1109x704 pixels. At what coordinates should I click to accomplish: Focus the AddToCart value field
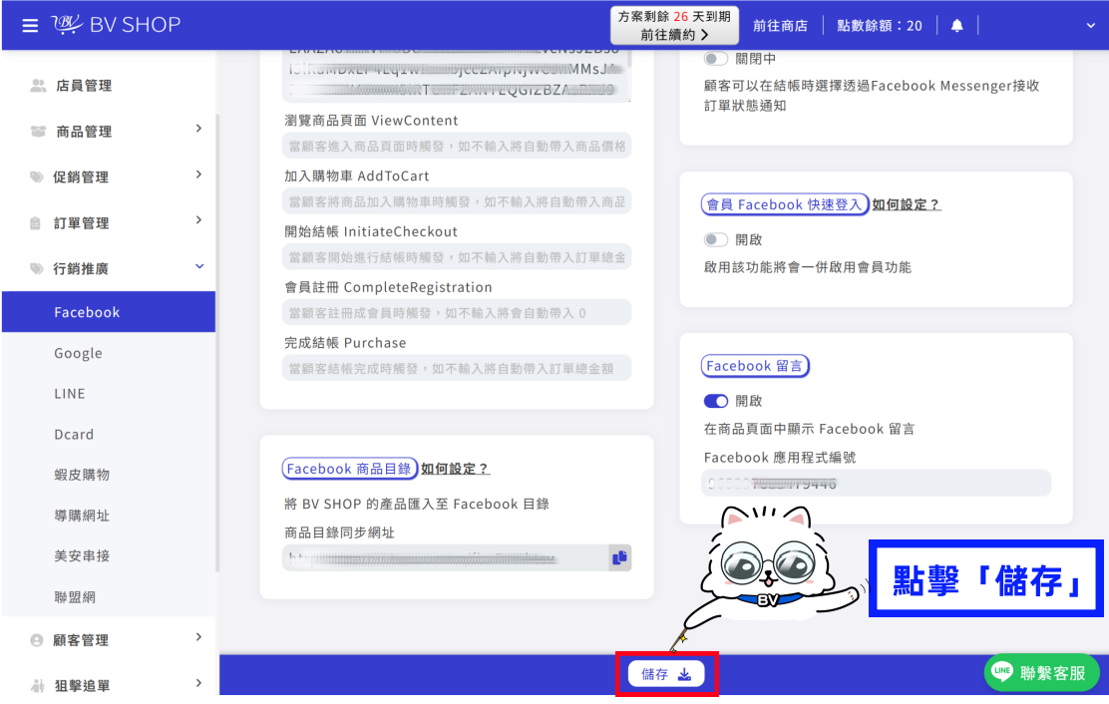click(457, 201)
